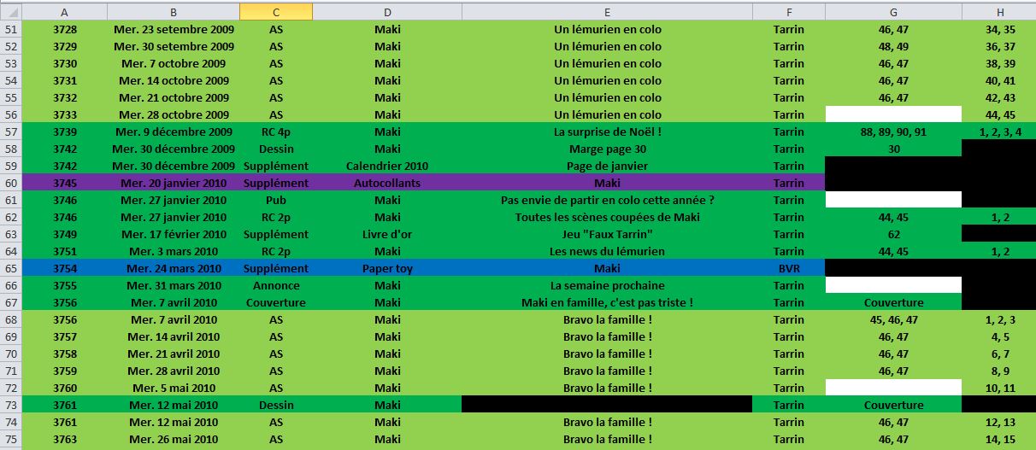The height and width of the screenshot is (450, 1036).
Task: Select the "BVR" cell
Action: pos(788,268)
